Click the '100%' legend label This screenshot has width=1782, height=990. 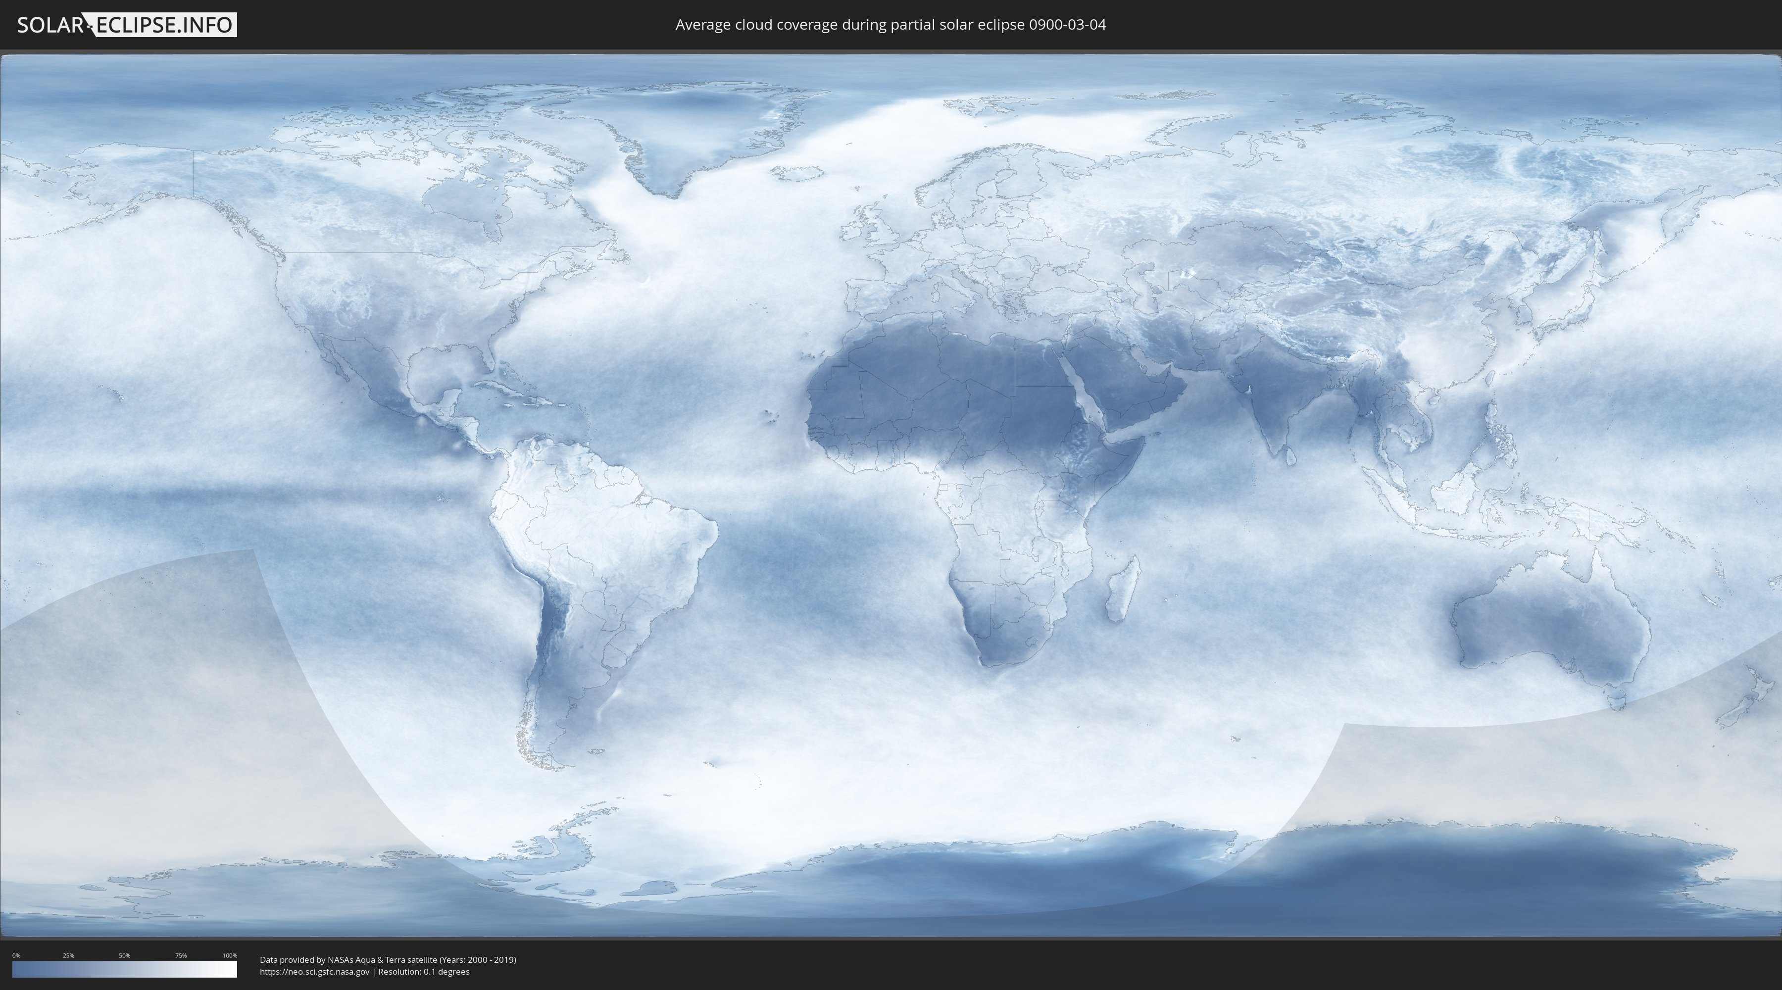pyautogui.click(x=230, y=955)
